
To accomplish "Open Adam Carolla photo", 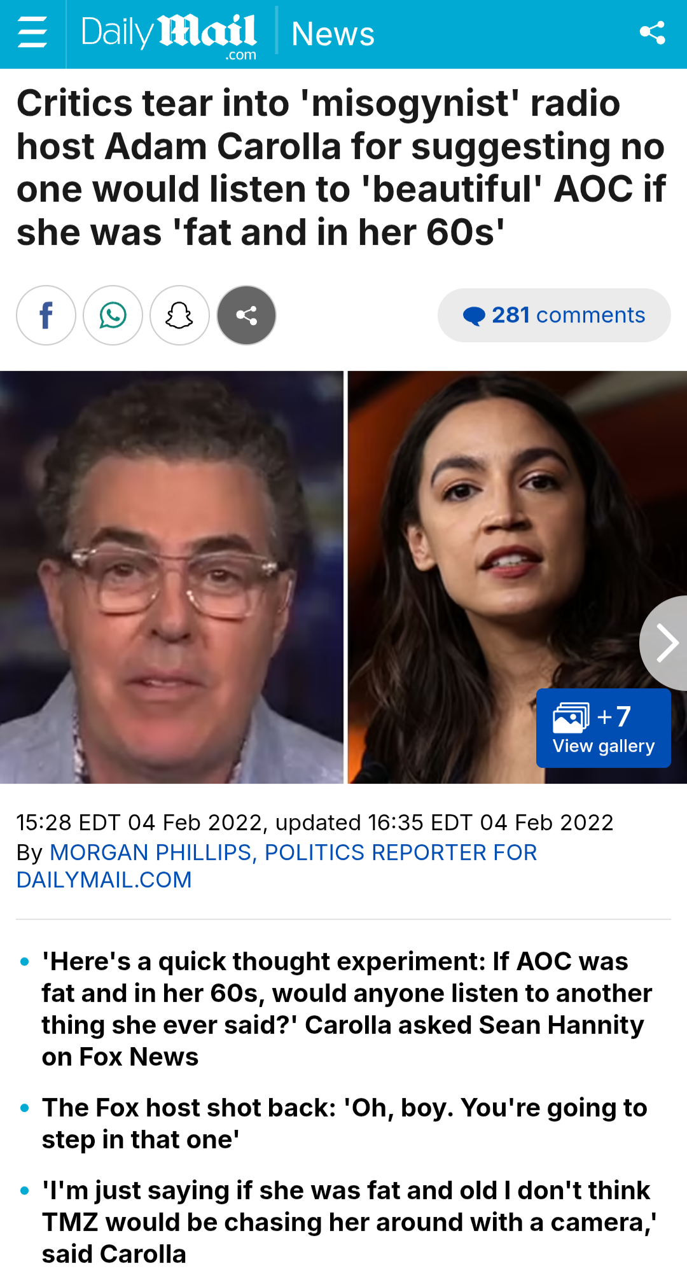I will (x=171, y=577).
